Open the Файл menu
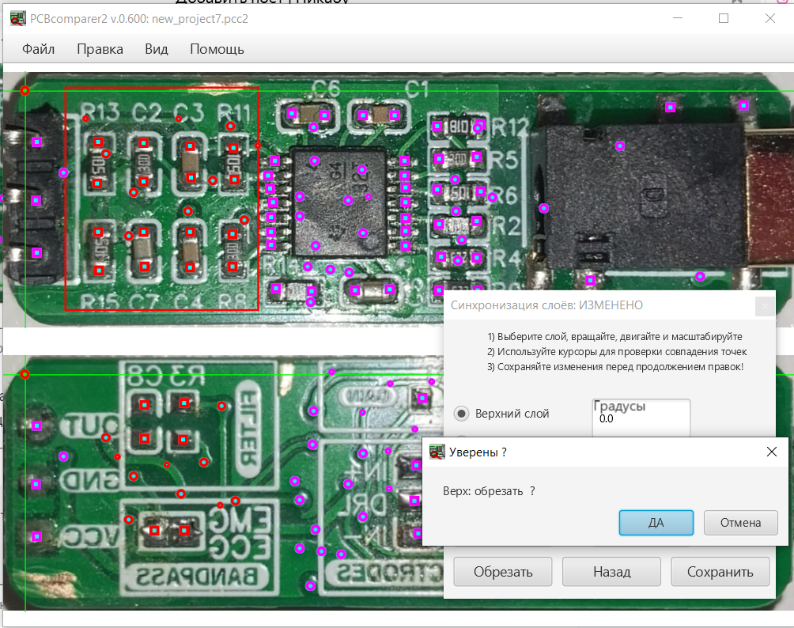The width and height of the screenshot is (794, 628). 38,49
